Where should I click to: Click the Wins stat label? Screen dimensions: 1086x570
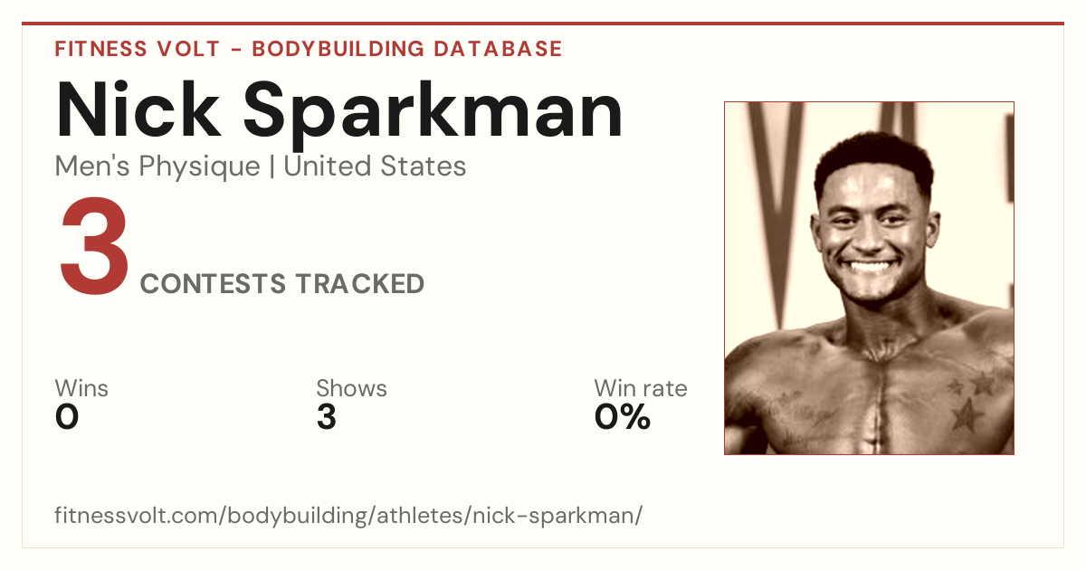pos(81,388)
